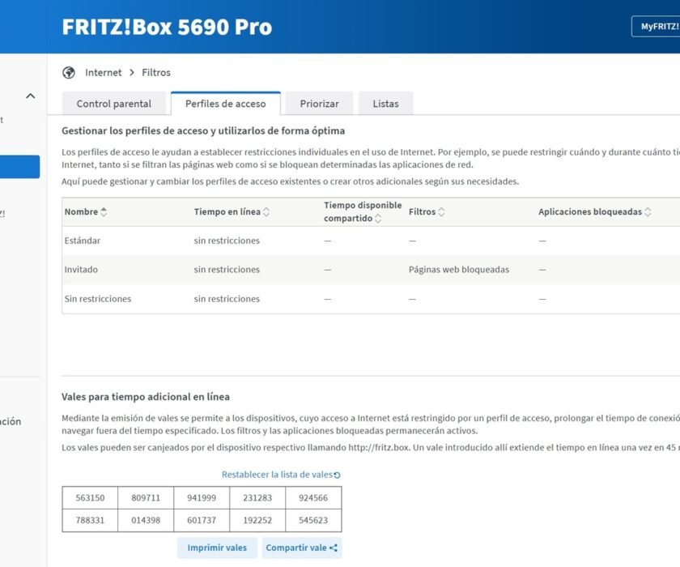Viewport: 680px width, 567px height.
Task: Select voucher code 563150 cell
Action: [90, 498]
